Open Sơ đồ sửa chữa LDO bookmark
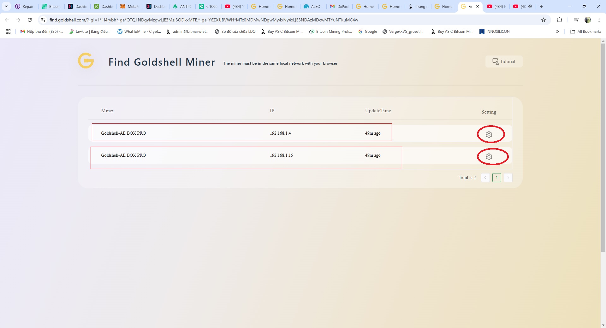Screen dimensions: 606x328 (x=235, y=32)
